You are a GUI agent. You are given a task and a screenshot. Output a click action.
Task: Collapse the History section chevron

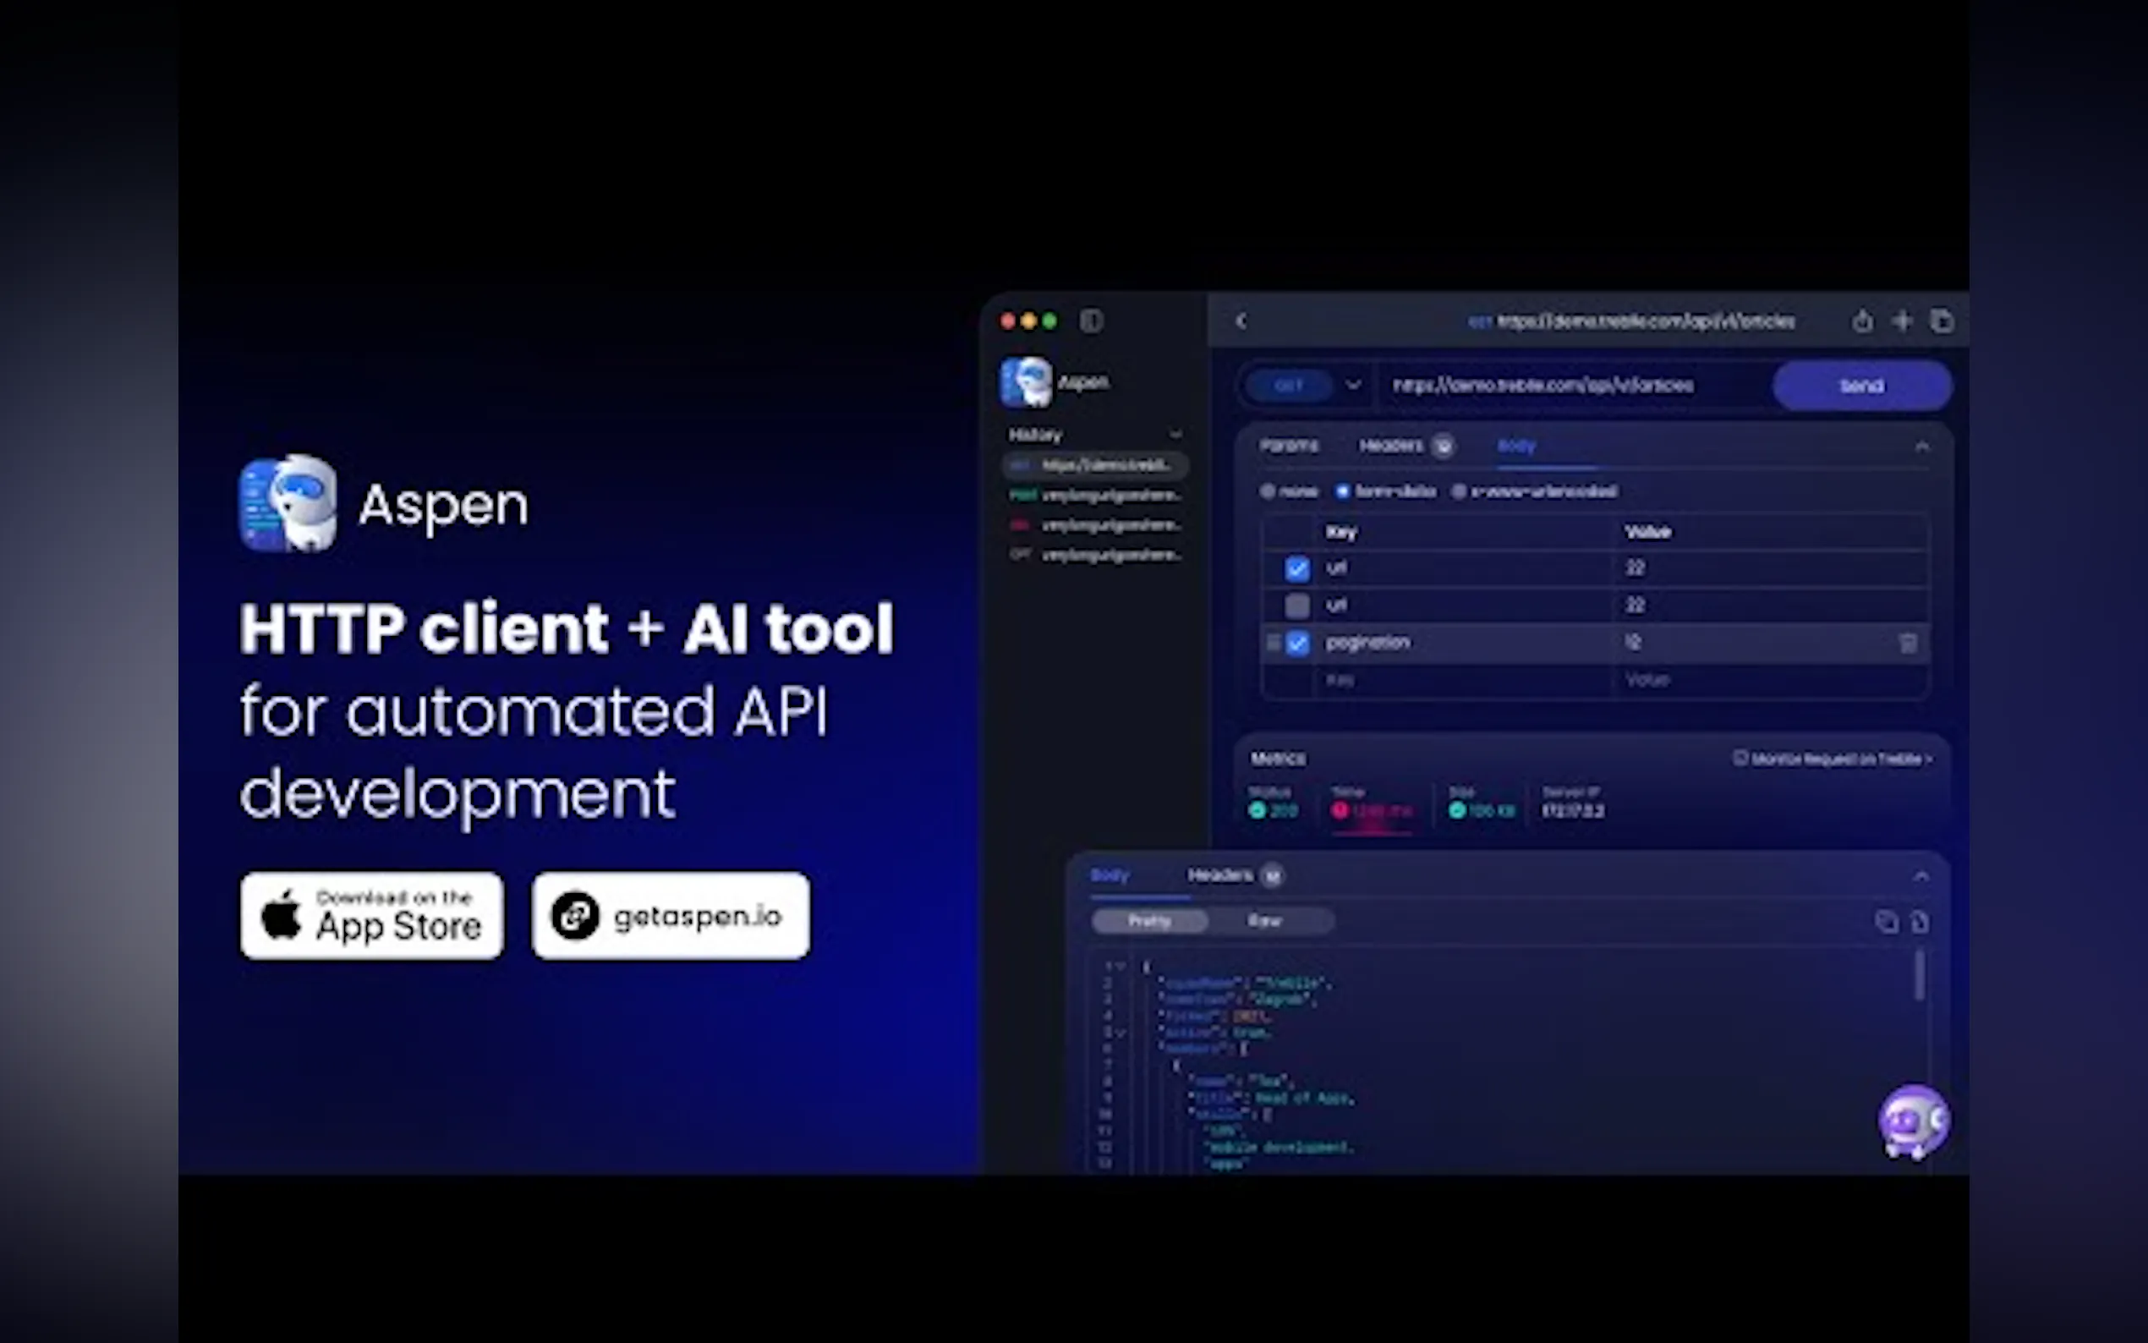coord(1175,435)
